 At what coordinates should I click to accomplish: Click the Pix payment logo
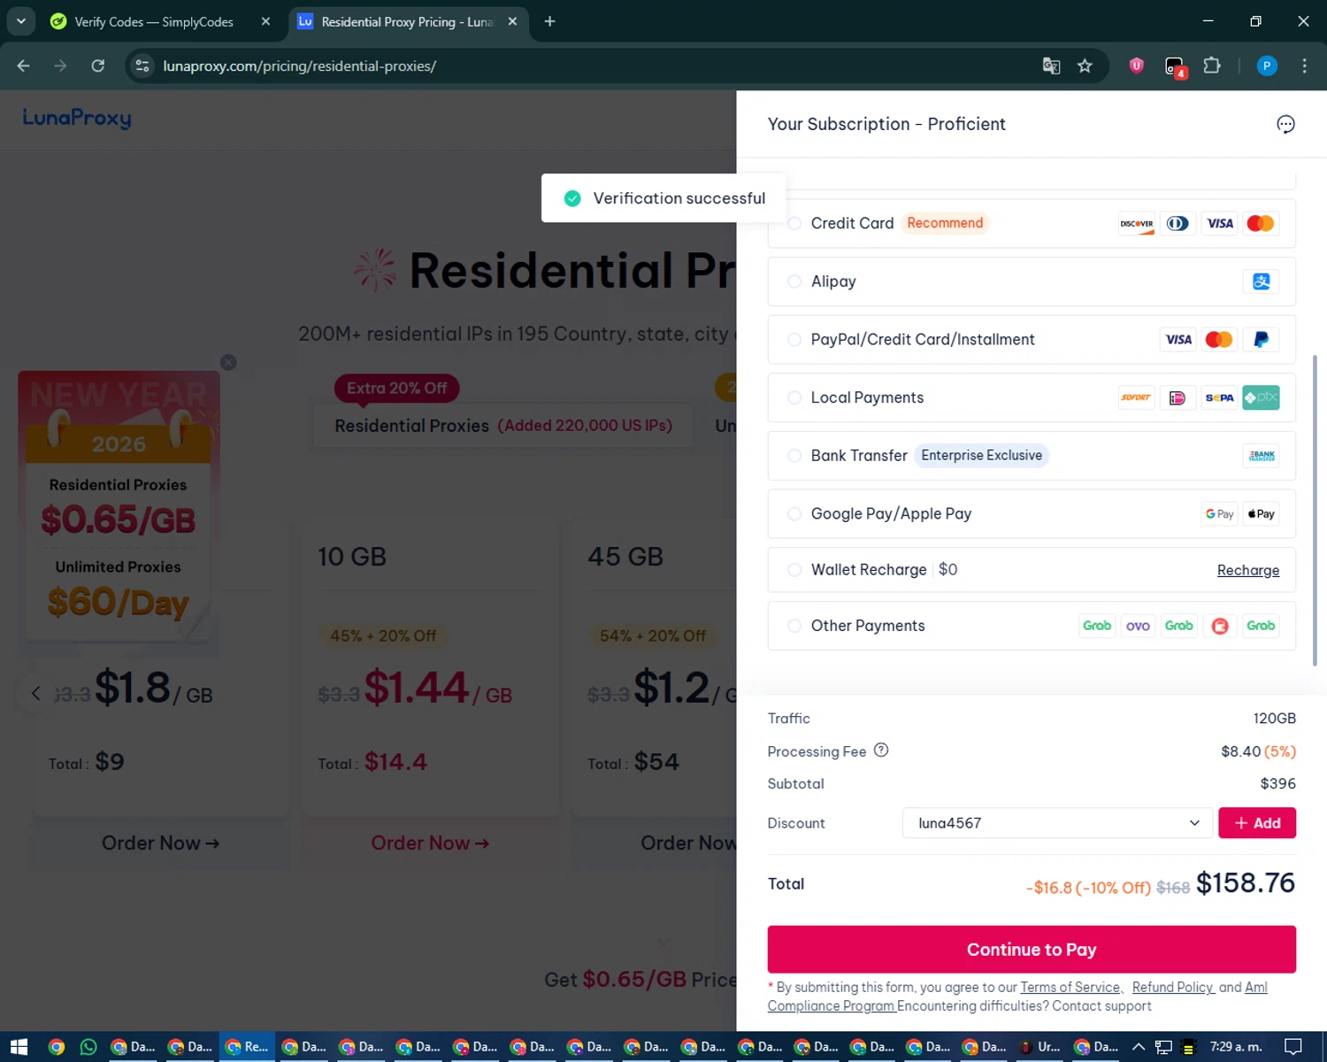1261,397
